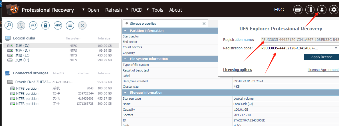The height and width of the screenshot is (126, 339).
Task: Click the Registration code combo box text
Action: (290, 48)
